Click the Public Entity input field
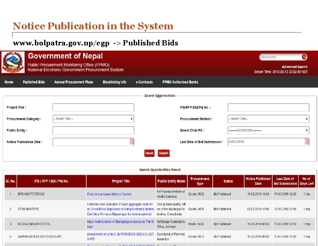Screen dimensions: 318x246 point(93,130)
